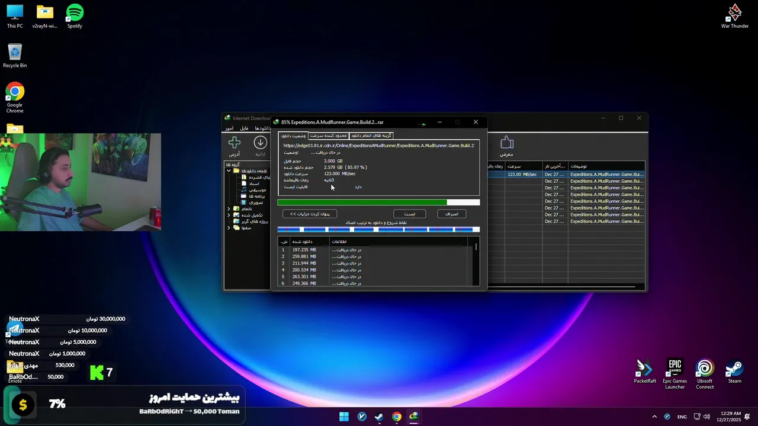Show hidden icons chevron in system tray
The image size is (758, 426).
[654, 417]
